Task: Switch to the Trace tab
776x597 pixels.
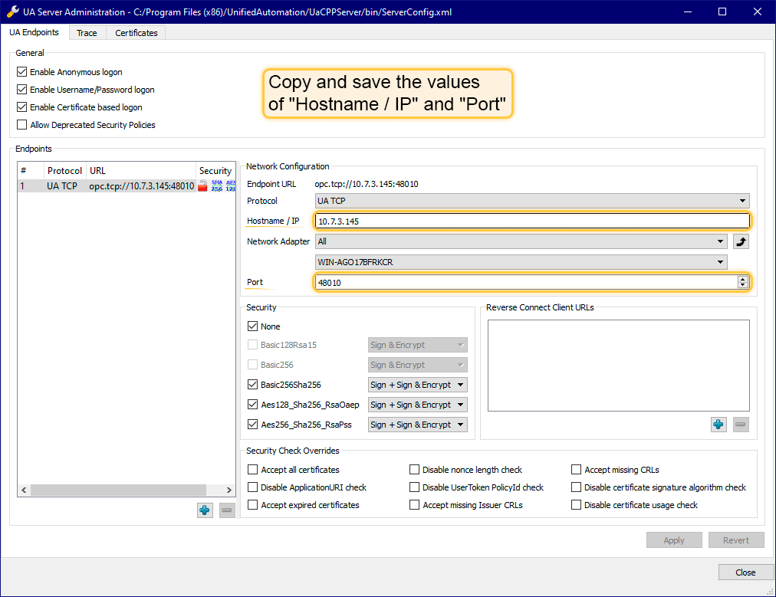Action: point(87,33)
